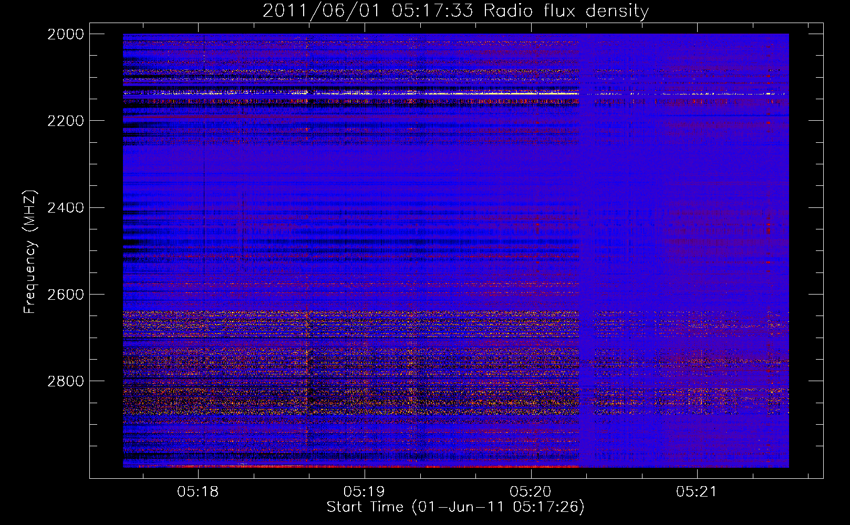Click the '05:19' time axis label
Screen dimensions: 850x525
[364, 492]
